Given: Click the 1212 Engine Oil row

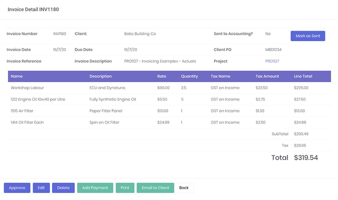Looking at the screenshot, I should [x=38, y=100].
